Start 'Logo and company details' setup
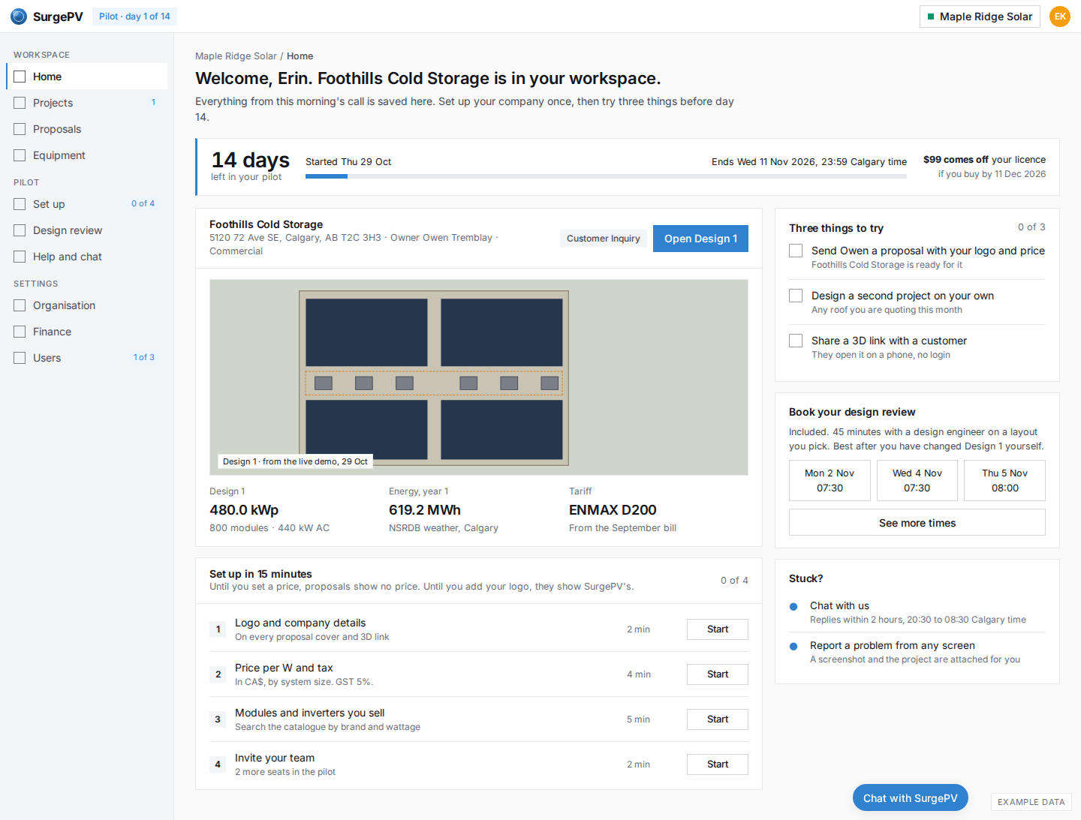This screenshot has height=820, width=1081. click(718, 629)
